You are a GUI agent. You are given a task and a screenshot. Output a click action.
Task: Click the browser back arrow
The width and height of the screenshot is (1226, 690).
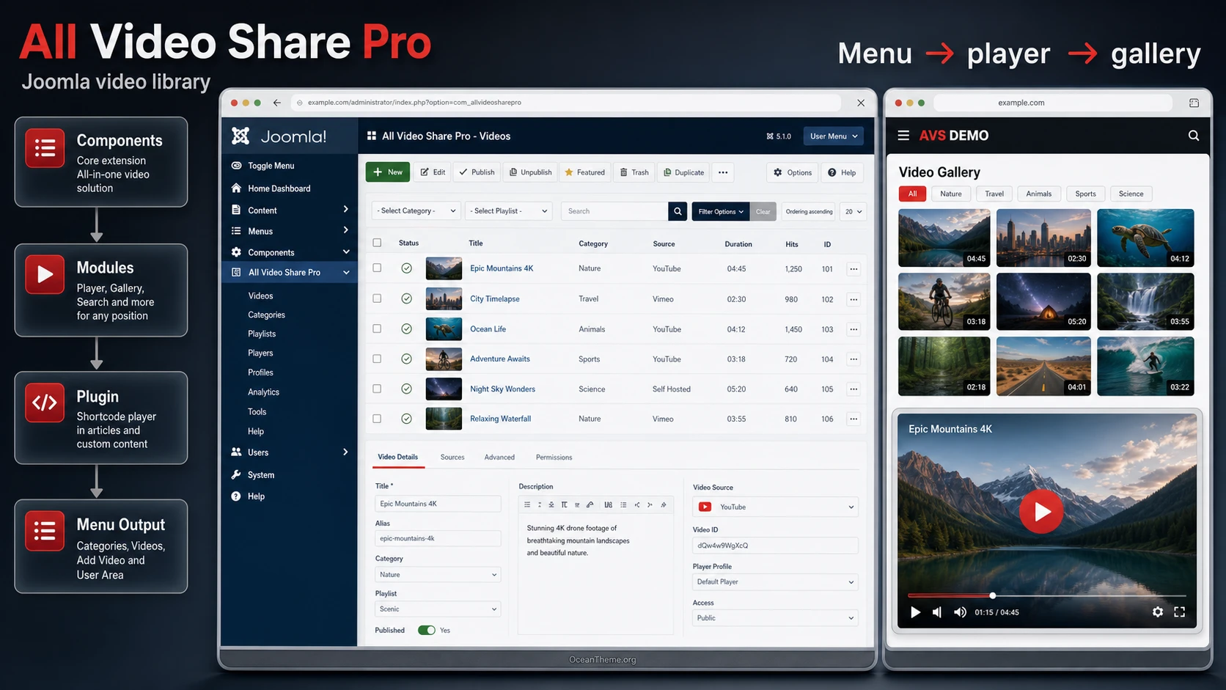click(277, 103)
